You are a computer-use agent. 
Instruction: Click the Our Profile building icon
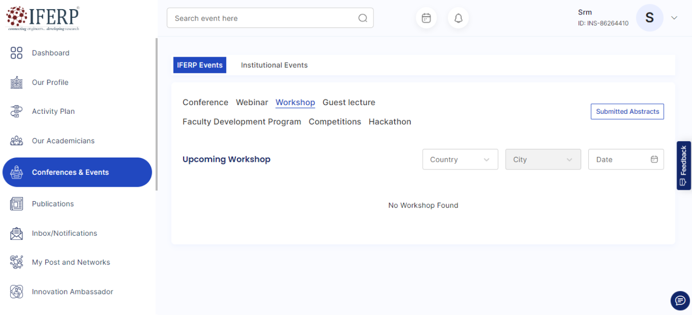click(x=16, y=83)
